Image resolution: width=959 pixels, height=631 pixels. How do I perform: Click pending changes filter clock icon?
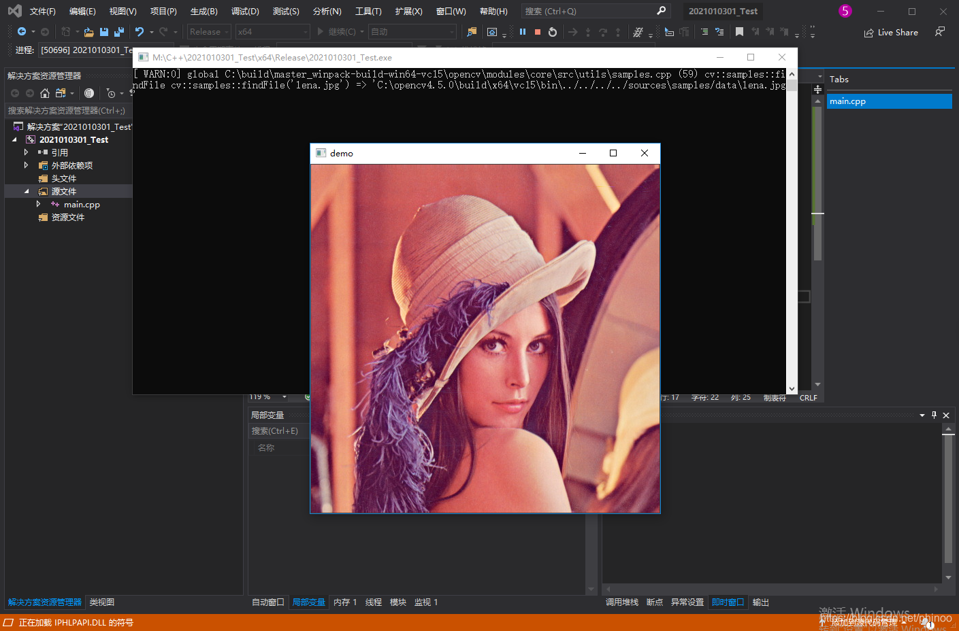[111, 93]
